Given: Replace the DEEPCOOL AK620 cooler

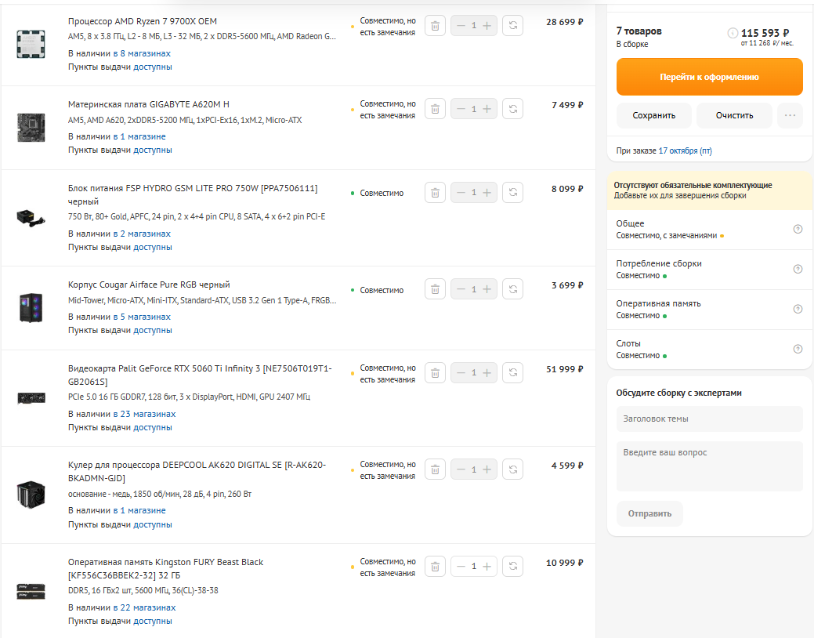Looking at the screenshot, I should coord(513,469).
